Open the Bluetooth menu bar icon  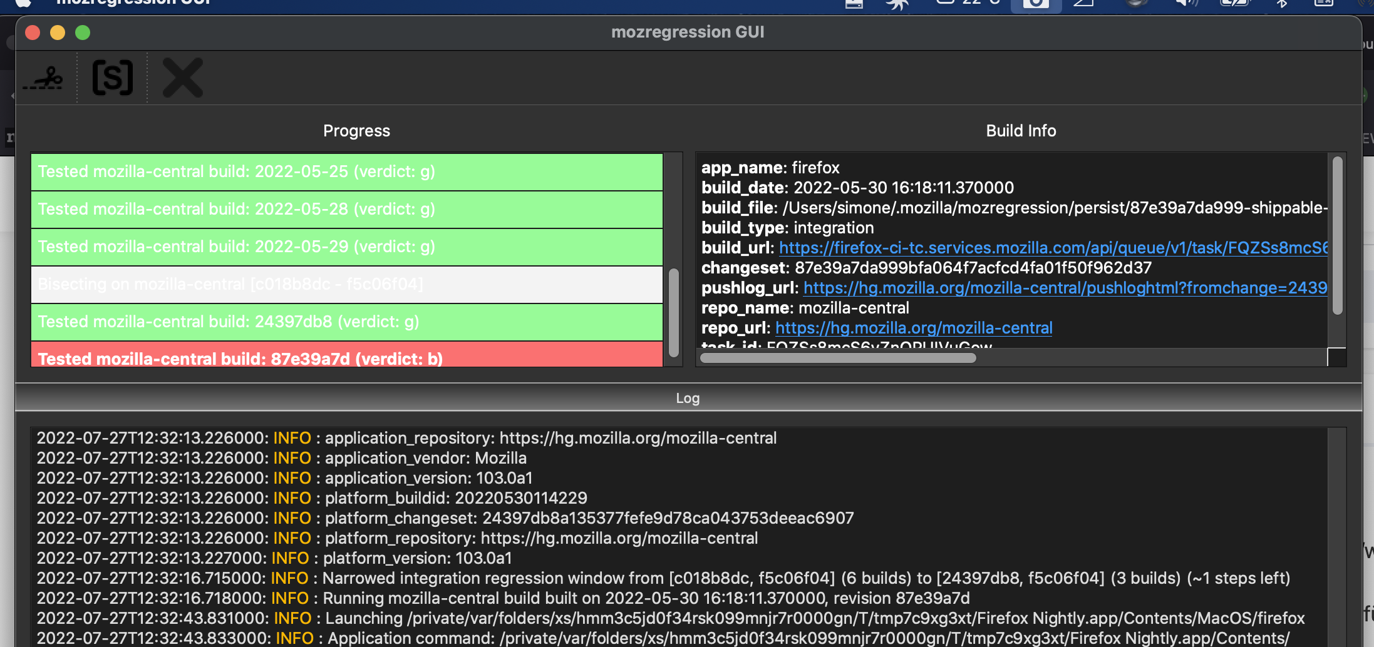(1281, 4)
